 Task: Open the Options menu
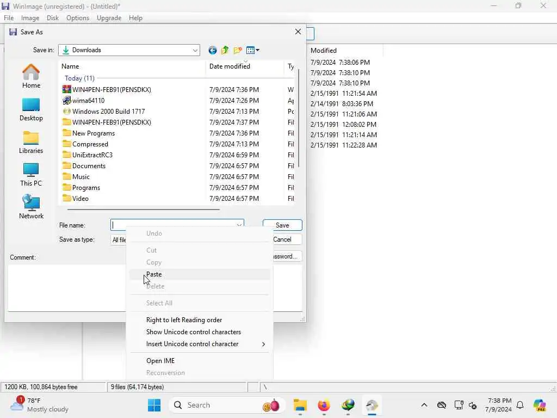tap(78, 18)
